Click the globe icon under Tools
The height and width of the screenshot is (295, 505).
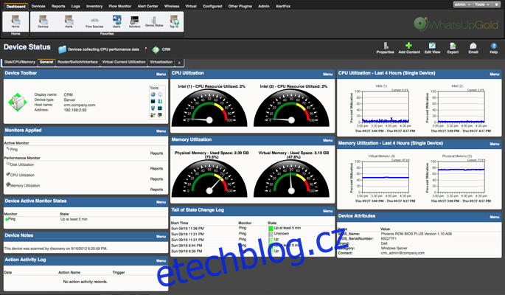(x=153, y=94)
